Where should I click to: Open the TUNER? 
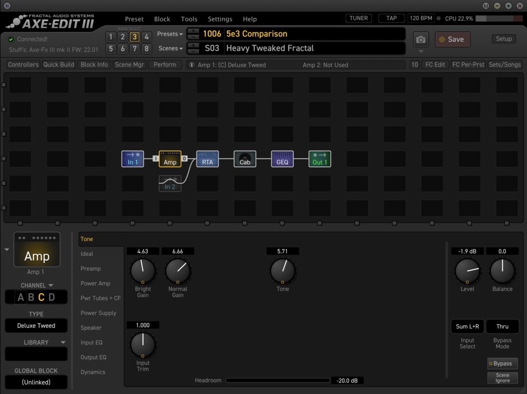pos(358,18)
